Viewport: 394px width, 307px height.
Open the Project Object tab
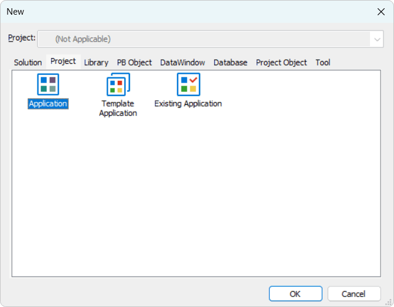click(x=281, y=62)
